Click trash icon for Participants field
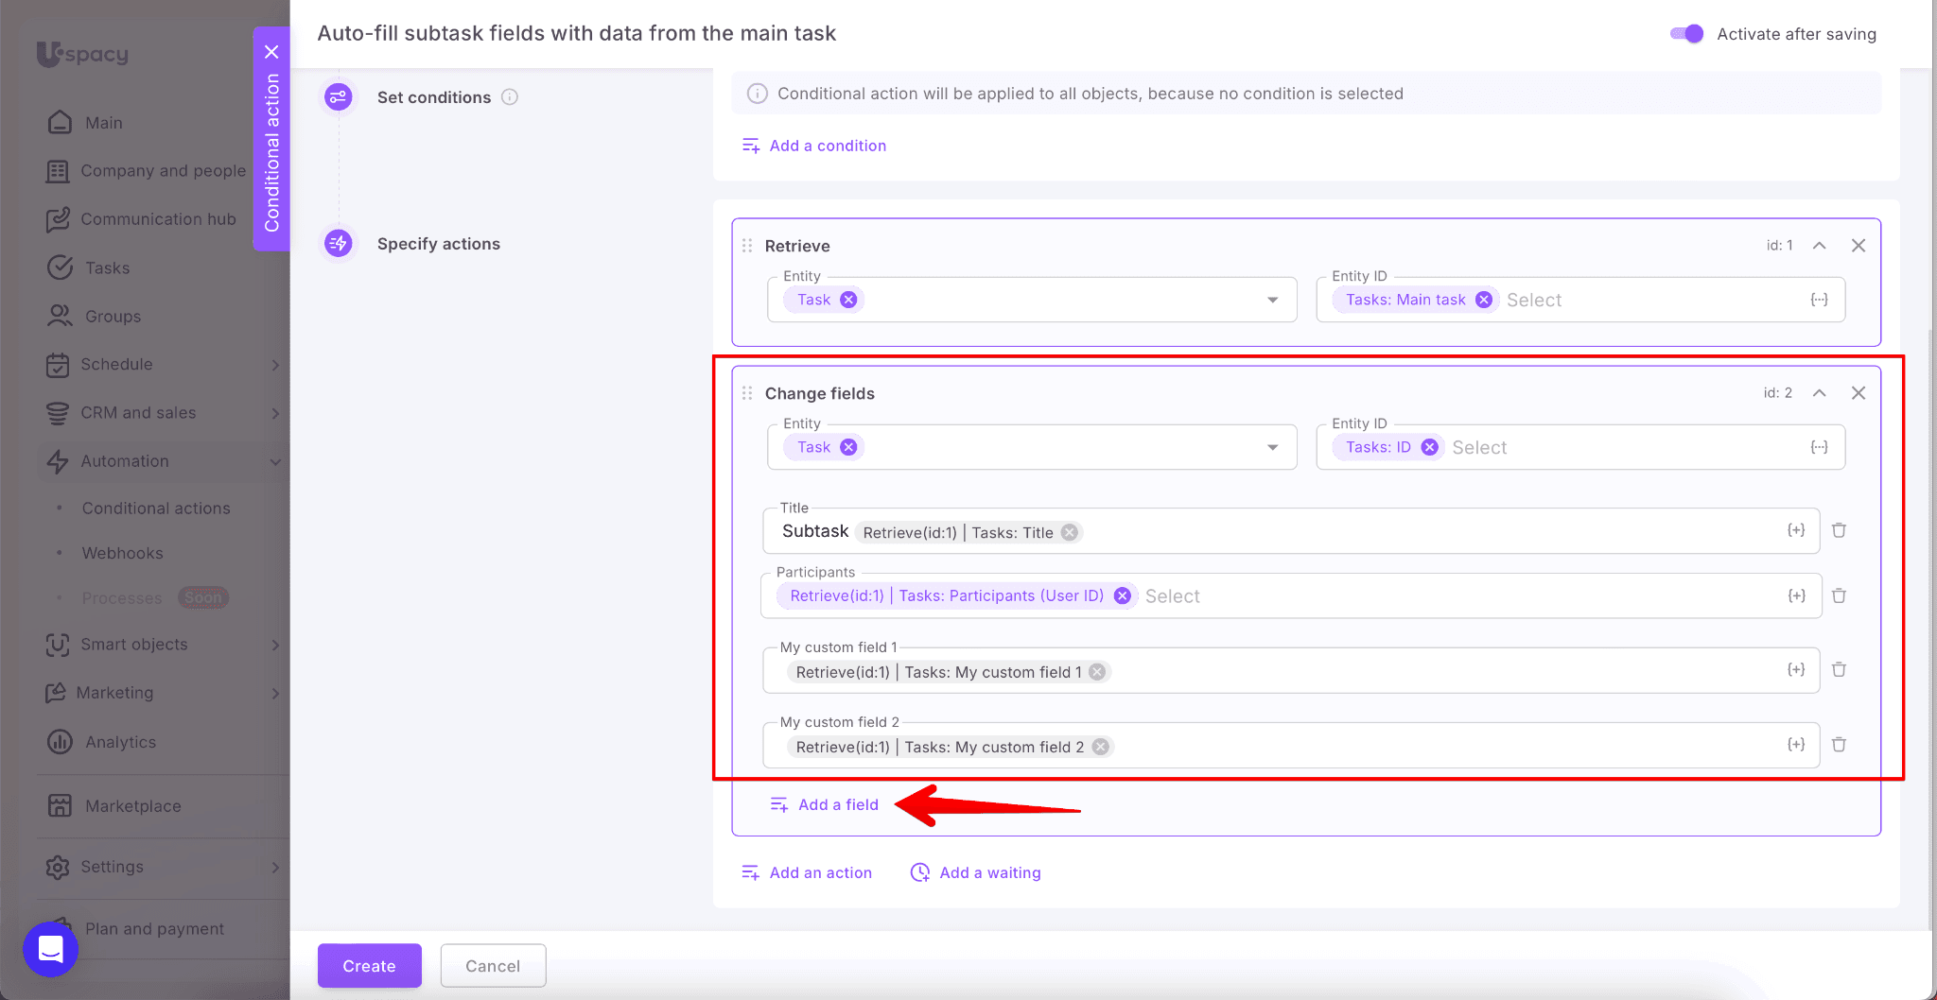This screenshot has height=1000, width=1937. click(x=1839, y=595)
